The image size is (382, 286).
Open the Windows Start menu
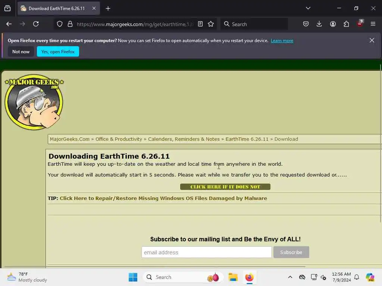[x=133, y=277]
